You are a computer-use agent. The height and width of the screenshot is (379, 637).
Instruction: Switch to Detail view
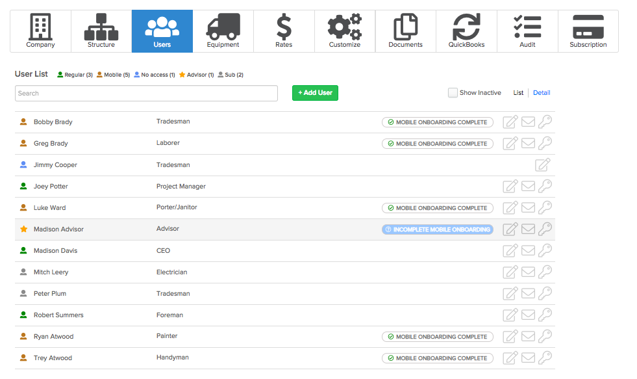click(542, 93)
